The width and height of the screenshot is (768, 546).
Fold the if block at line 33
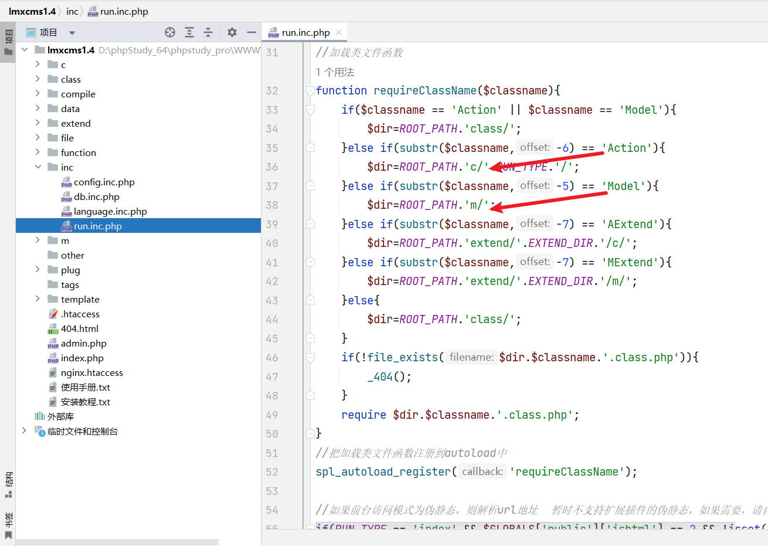tap(310, 110)
